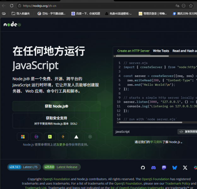Open the v24.14.1 Latest LTS badge
The width and height of the screenshot is (197, 189).
click(24, 167)
